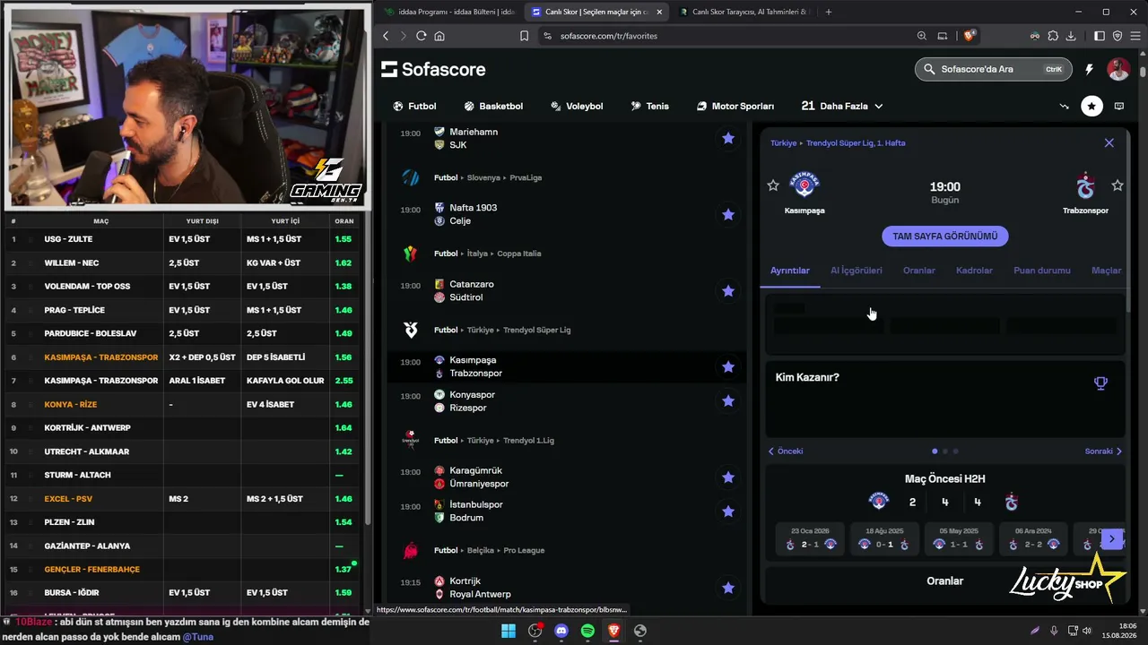The image size is (1148, 645).
Task: Bookmark this page in the browser
Action: pos(524,36)
